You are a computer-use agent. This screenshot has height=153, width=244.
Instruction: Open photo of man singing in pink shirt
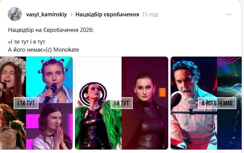194,103
